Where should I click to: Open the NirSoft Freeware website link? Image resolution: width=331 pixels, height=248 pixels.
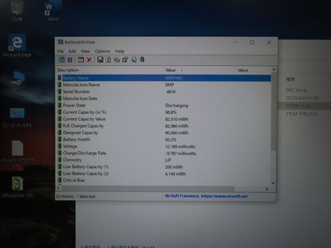click(x=206, y=196)
